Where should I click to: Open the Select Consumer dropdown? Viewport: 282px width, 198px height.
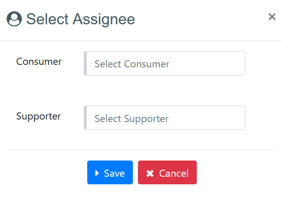pos(164,63)
